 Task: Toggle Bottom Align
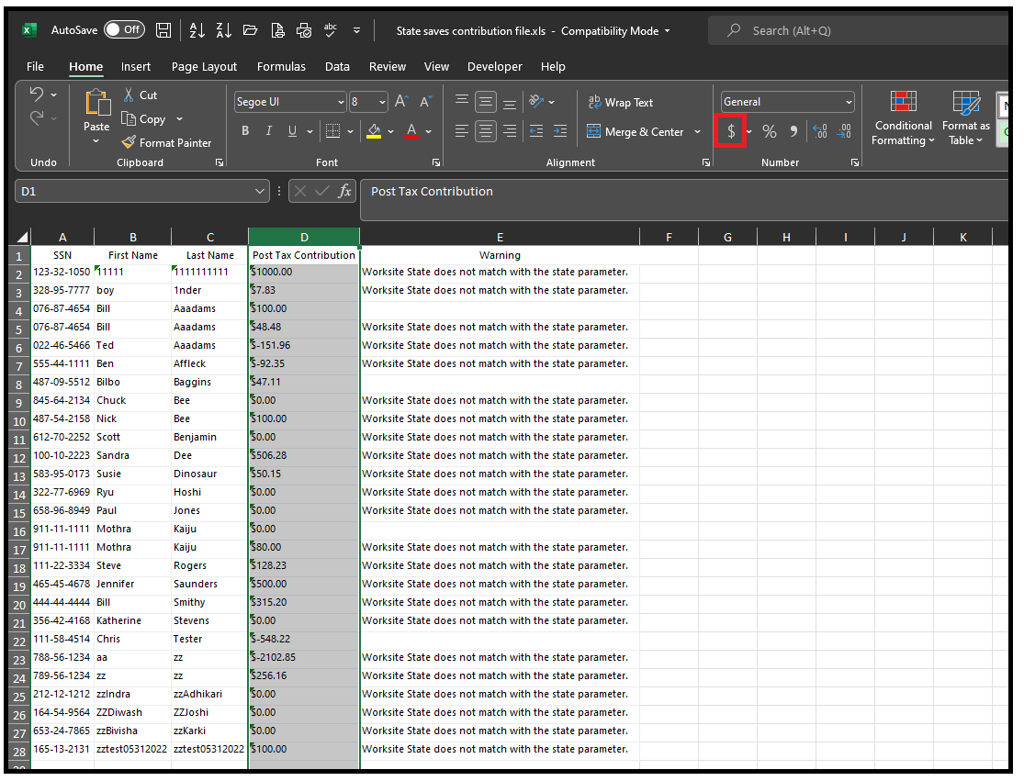click(x=510, y=101)
